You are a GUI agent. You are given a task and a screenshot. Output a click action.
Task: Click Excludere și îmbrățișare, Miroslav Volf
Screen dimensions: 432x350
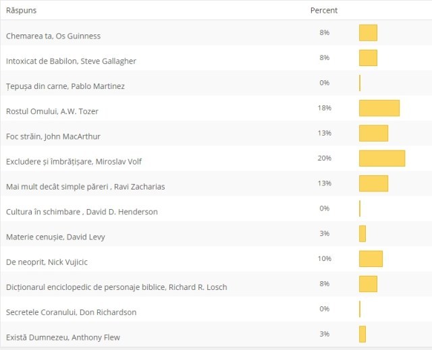(74, 161)
